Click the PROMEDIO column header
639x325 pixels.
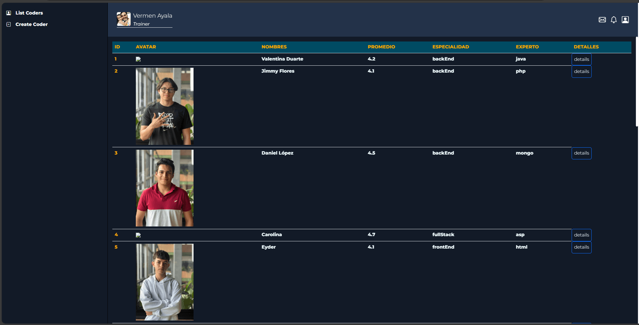point(381,47)
